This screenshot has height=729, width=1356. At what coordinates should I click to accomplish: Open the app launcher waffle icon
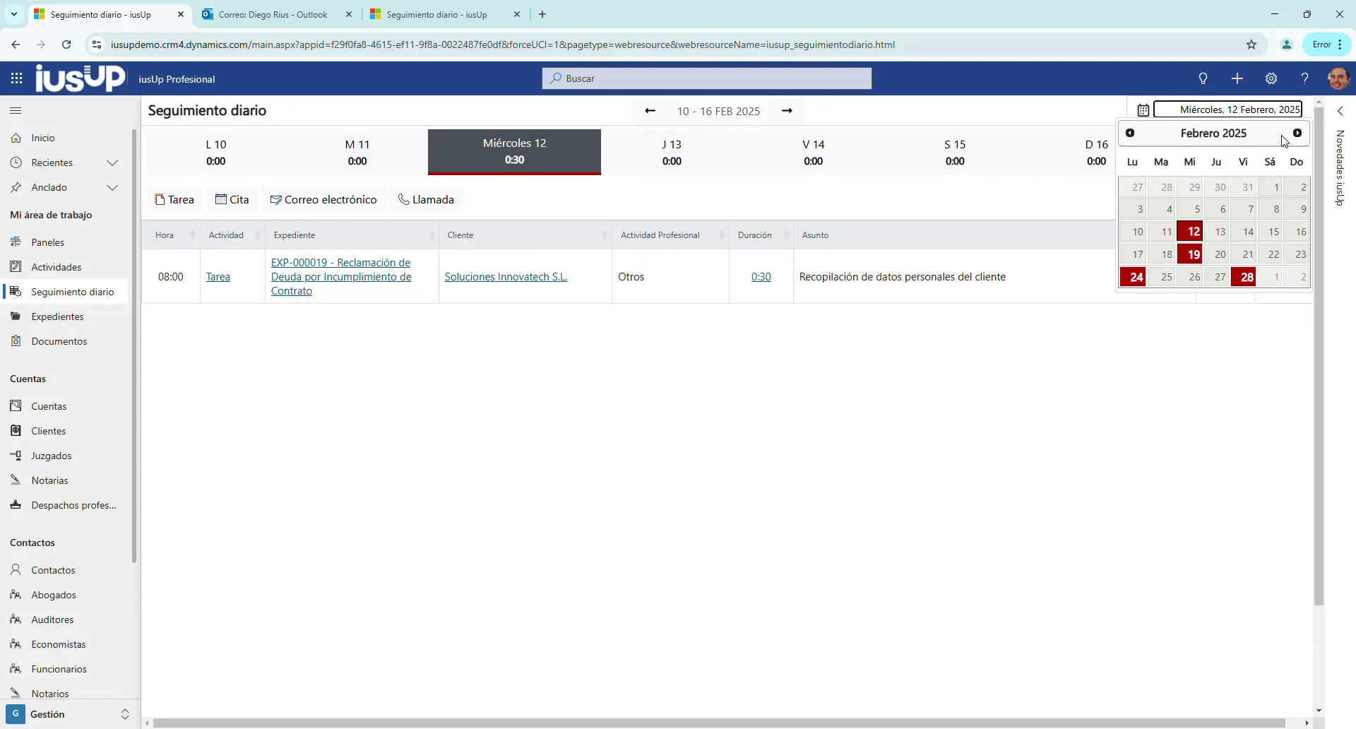[16, 78]
